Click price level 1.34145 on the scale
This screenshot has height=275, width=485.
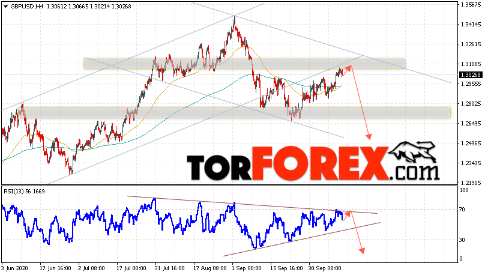click(x=471, y=25)
